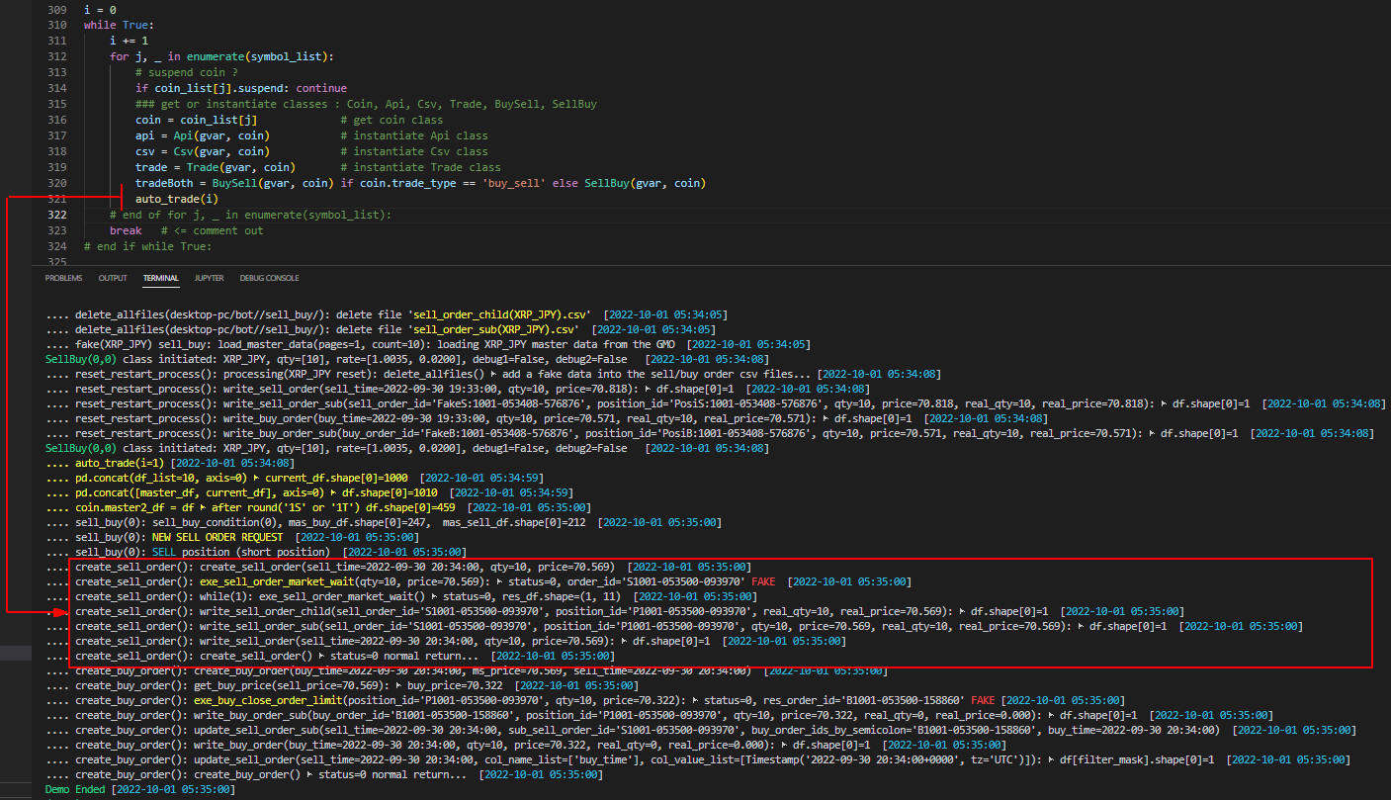
Task: Switch to the DEBUG CONSOLE tab
Action: pos(269,278)
